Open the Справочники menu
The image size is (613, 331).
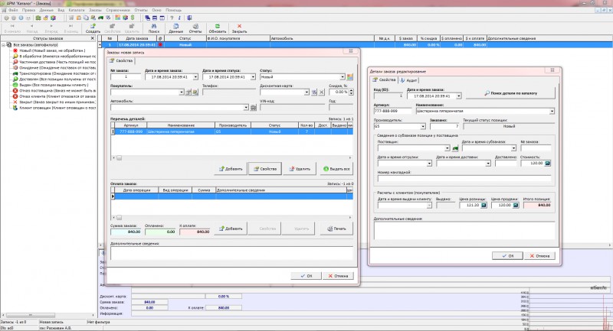[x=117, y=10]
